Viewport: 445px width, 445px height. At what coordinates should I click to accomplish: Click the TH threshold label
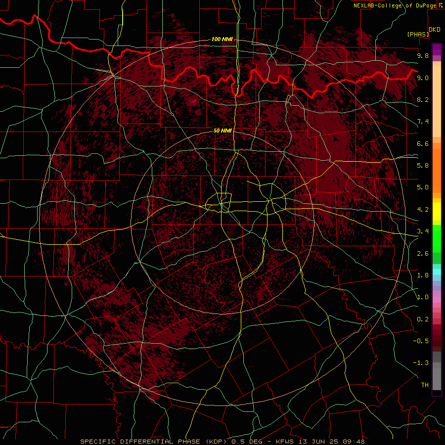coord(425,385)
